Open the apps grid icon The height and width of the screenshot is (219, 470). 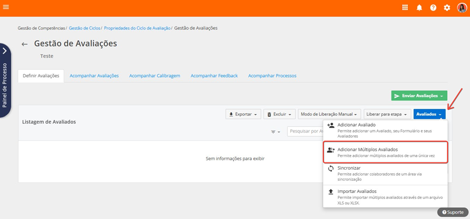[405, 7]
